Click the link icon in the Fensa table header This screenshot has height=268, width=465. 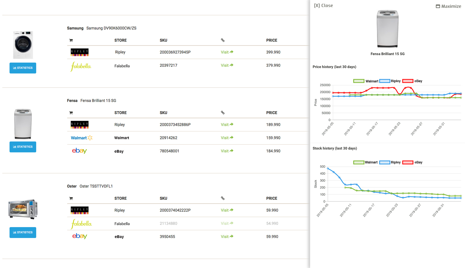(x=223, y=113)
